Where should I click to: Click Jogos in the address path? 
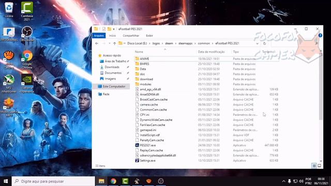coord(156,43)
